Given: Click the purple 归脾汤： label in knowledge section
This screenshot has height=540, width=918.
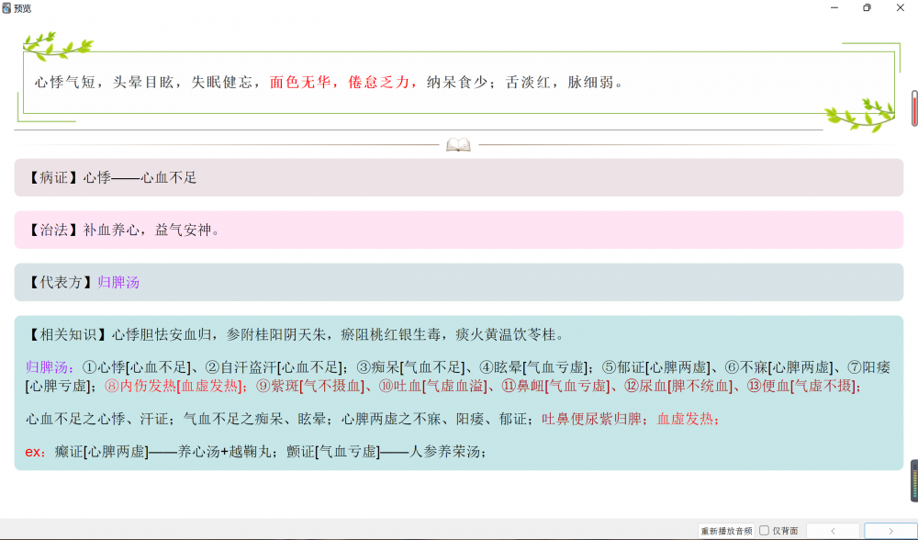Looking at the screenshot, I should (50, 368).
